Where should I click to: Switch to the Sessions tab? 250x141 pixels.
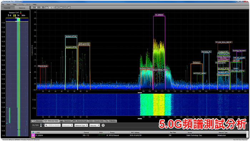click(22, 8)
